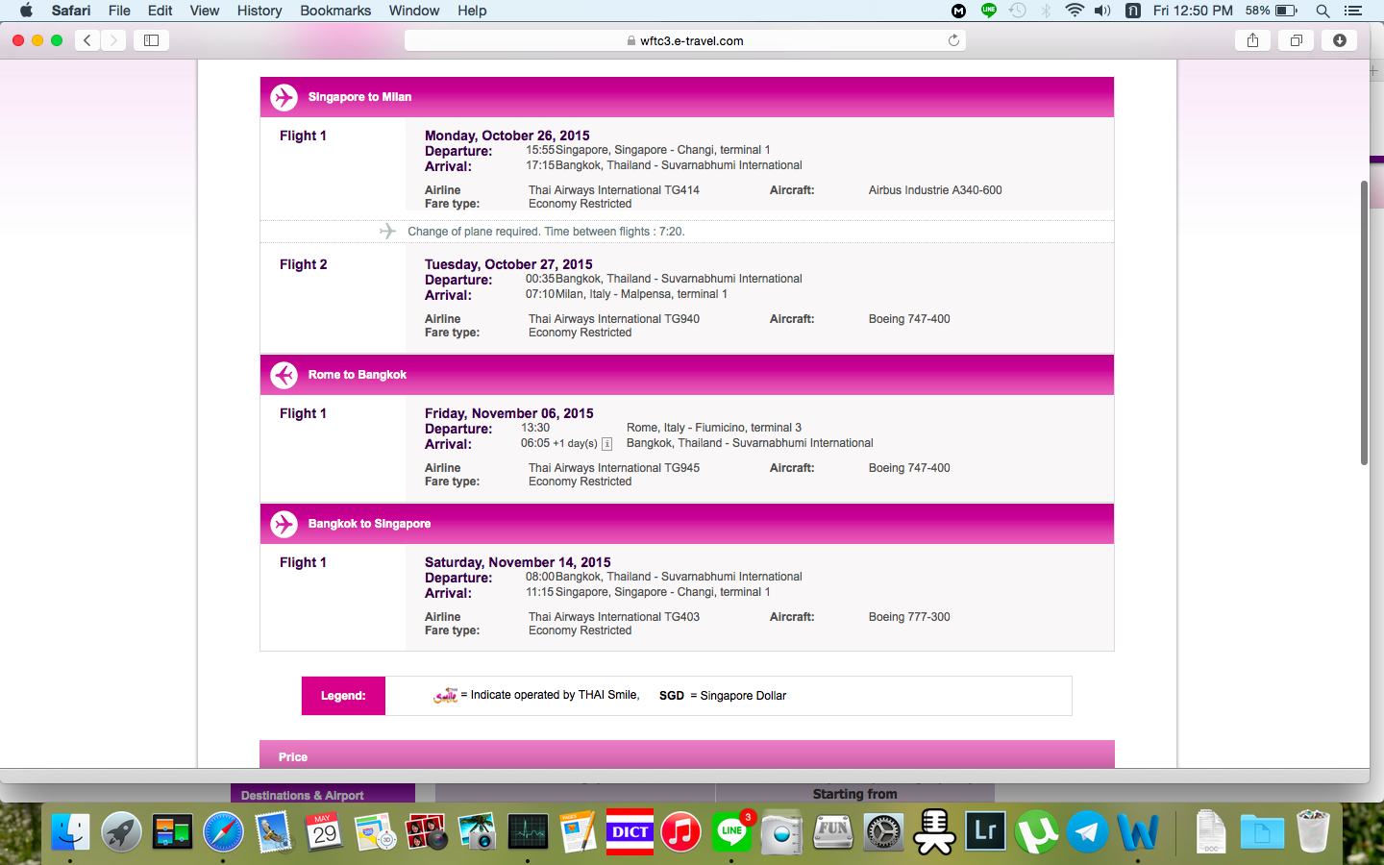Click Thai Airways International TG414 text
The height and width of the screenshot is (865, 1384).
tap(614, 190)
